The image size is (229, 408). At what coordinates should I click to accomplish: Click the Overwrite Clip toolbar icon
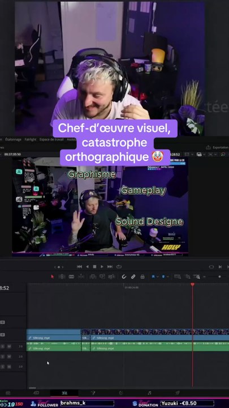[102, 277]
